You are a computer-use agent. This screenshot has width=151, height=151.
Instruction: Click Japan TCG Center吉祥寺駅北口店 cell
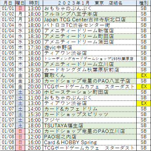[90, 19]
